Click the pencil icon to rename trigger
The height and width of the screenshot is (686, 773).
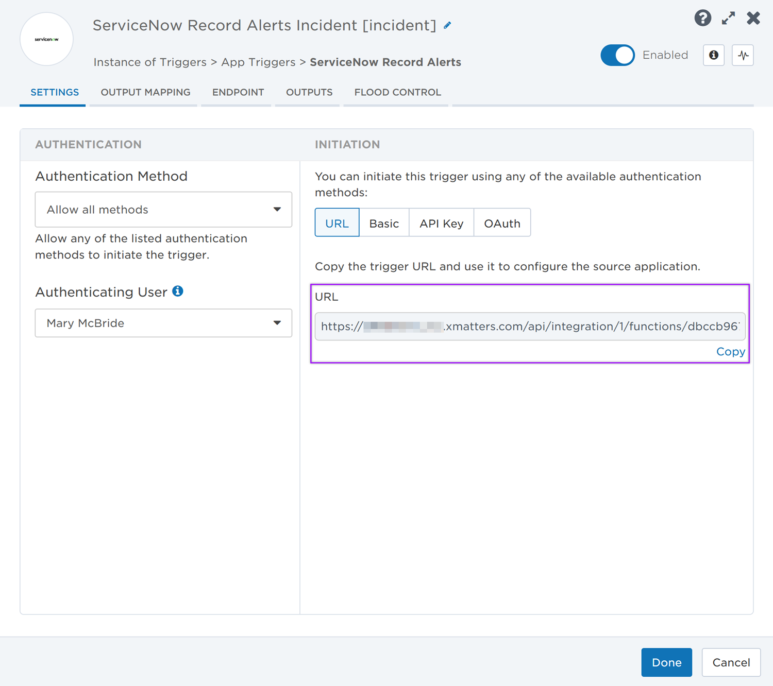[447, 25]
